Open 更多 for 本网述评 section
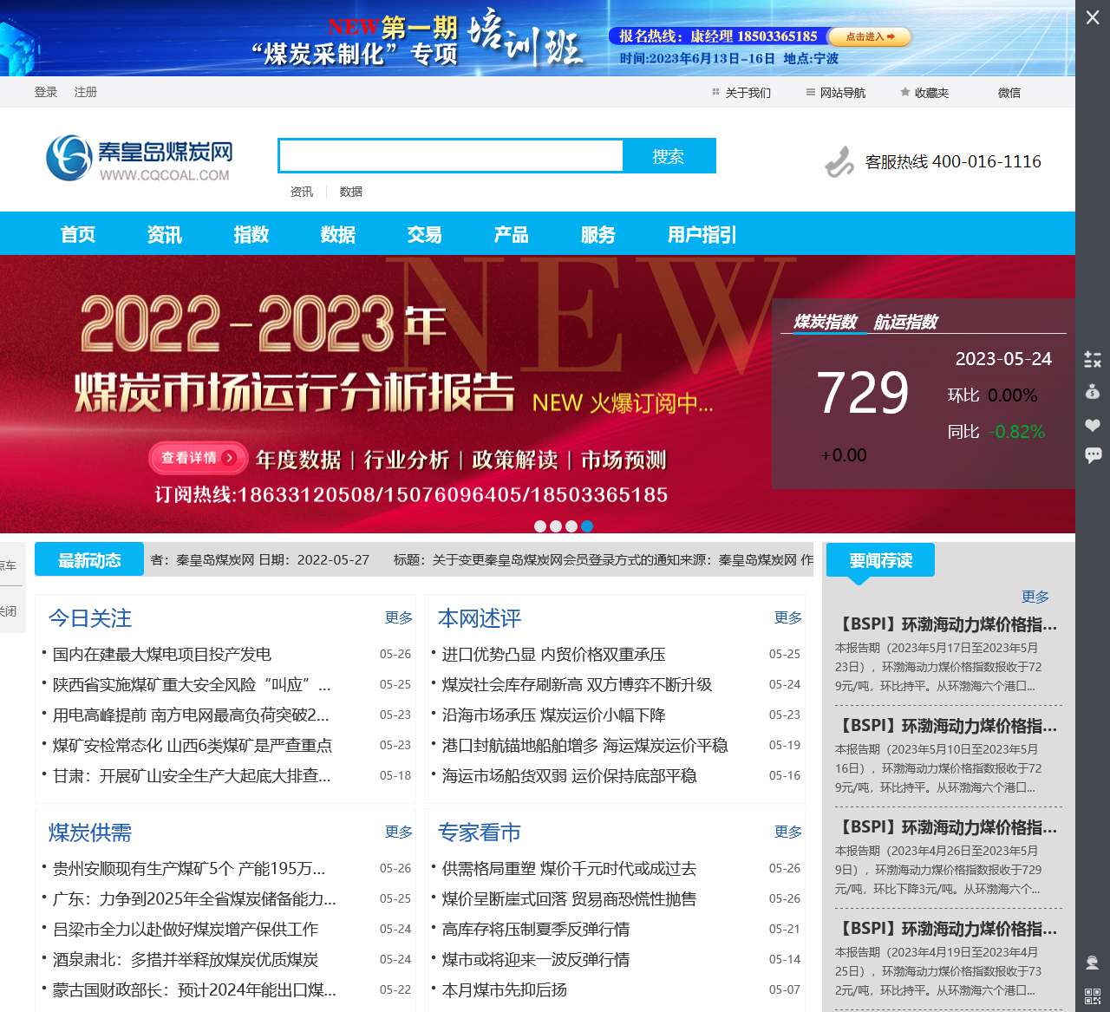Viewport: 1110px width, 1012px height. [788, 617]
